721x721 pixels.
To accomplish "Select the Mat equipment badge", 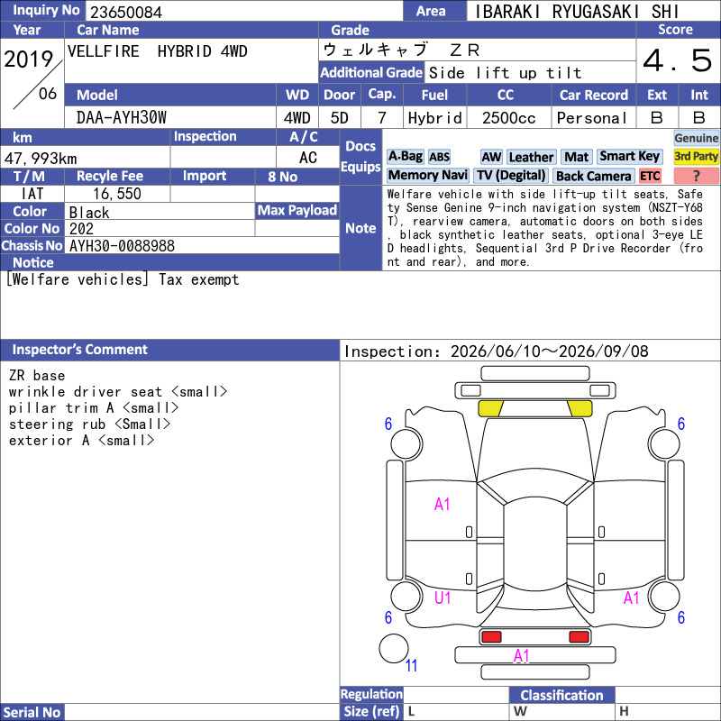I will click(x=576, y=157).
